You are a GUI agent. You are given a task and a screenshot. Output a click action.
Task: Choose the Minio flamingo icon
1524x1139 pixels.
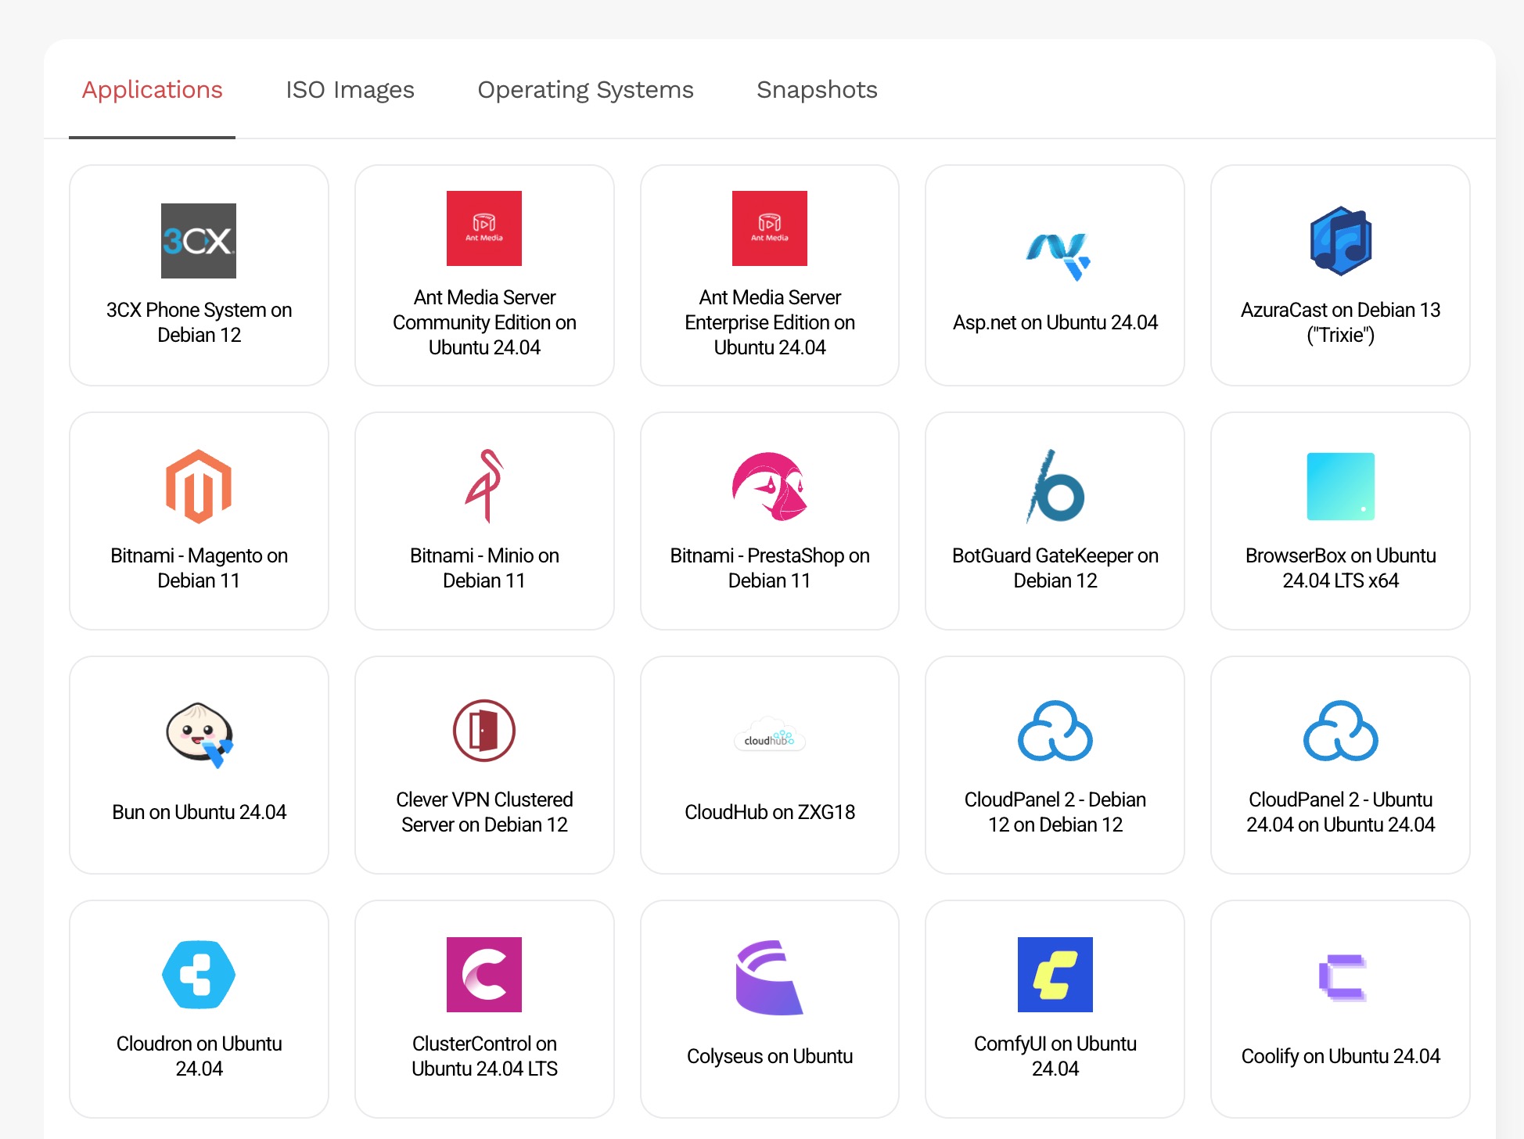pyautogui.click(x=484, y=486)
